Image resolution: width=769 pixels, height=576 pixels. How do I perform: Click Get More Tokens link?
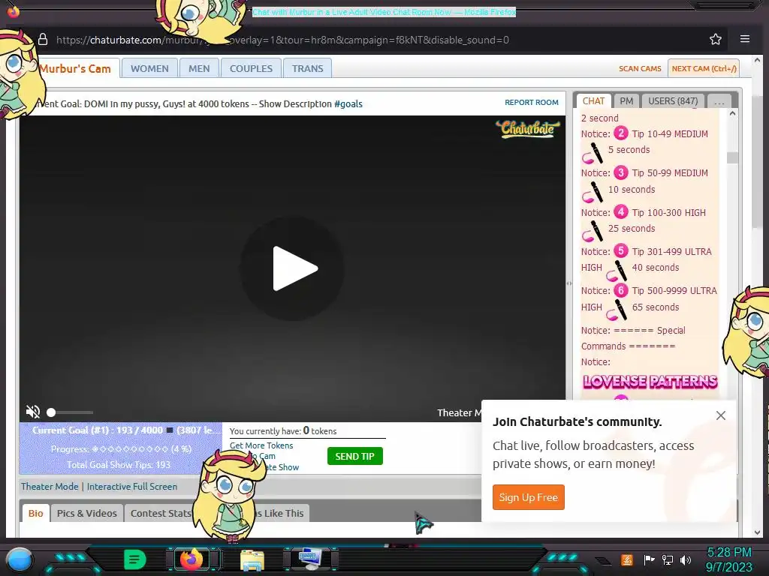coord(261,445)
